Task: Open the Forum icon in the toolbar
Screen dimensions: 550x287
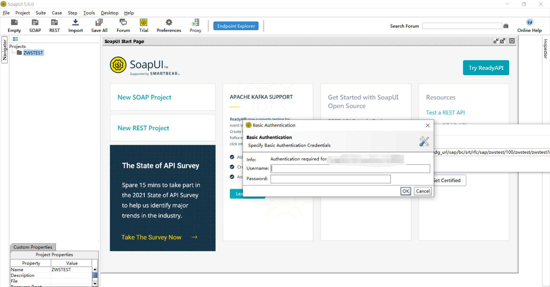Action: (x=123, y=25)
